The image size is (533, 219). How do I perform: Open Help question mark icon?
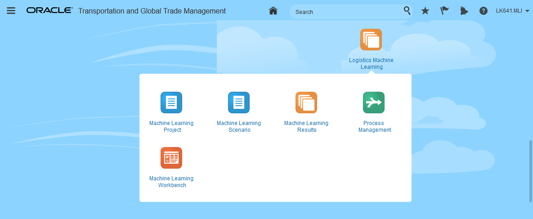point(484,11)
